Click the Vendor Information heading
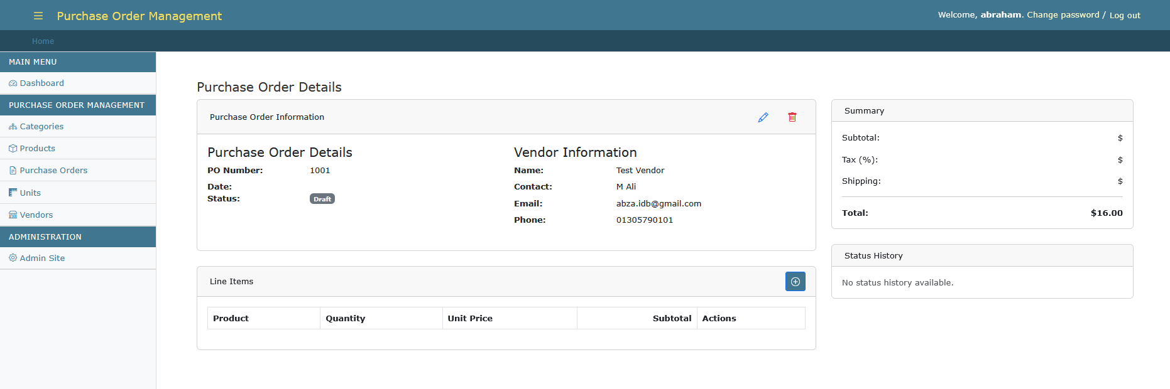The height and width of the screenshot is (389, 1170). click(x=575, y=152)
